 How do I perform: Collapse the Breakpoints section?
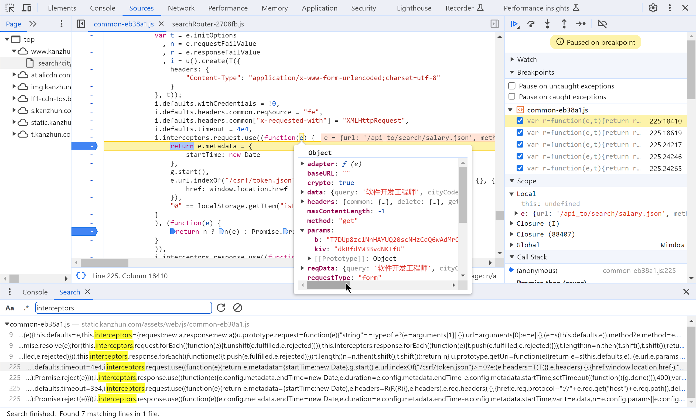point(512,72)
